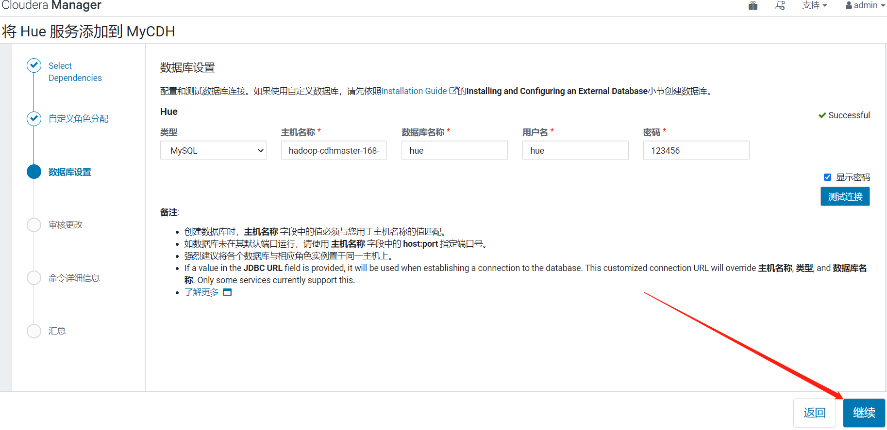Click the 备注 notes heading

[x=169, y=212]
